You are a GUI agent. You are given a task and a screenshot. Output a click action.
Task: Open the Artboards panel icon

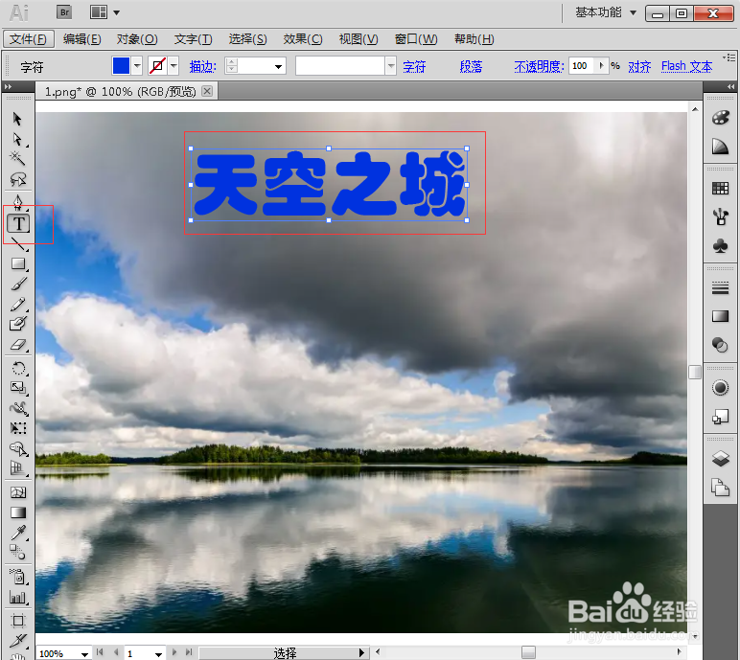pos(720,488)
